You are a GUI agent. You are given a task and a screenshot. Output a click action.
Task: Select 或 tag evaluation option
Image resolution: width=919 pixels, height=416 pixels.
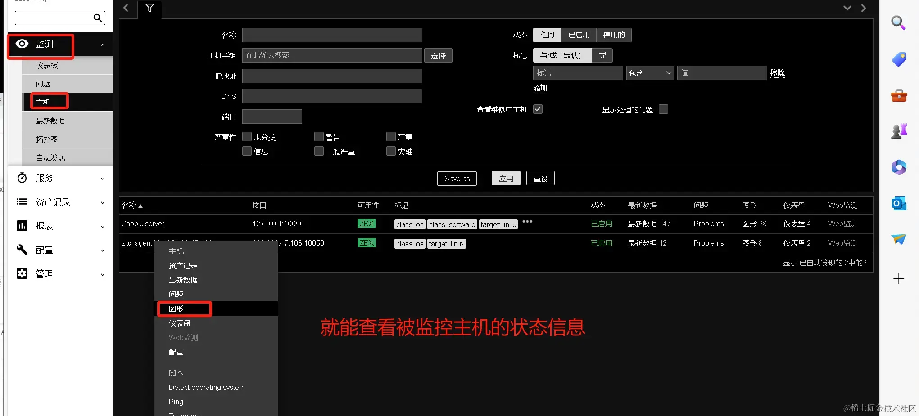(602, 55)
